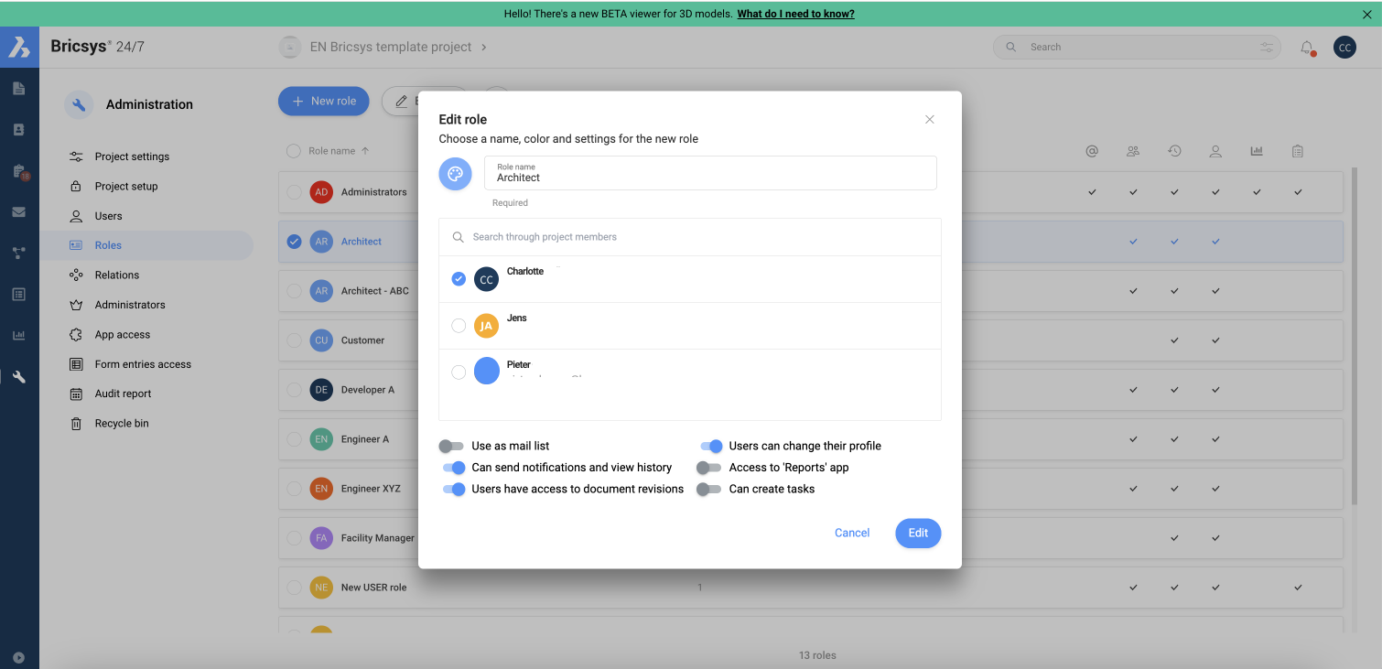Image resolution: width=1382 pixels, height=669 pixels.
Task: Click the Edit button to save the role
Action: (918, 533)
